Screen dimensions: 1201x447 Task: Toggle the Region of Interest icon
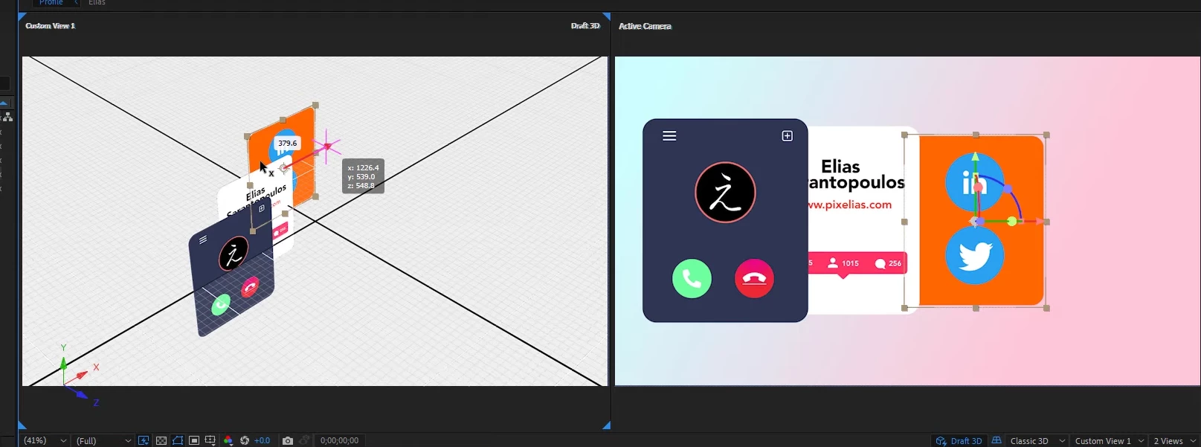coord(194,440)
